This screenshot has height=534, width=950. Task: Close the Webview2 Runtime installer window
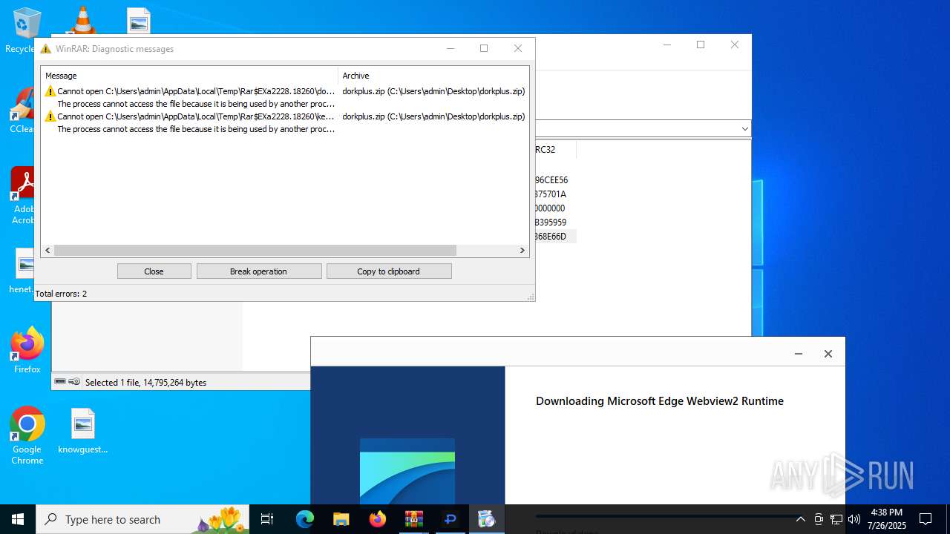[x=828, y=354]
